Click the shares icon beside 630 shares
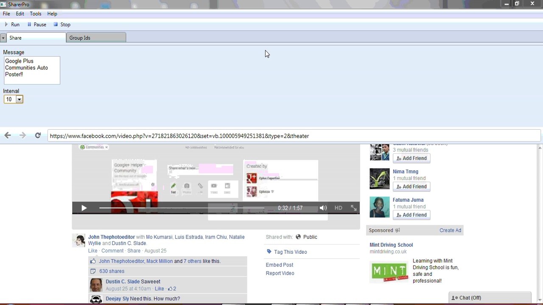Screen dimensions: 543x305 (x=93, y=272)
